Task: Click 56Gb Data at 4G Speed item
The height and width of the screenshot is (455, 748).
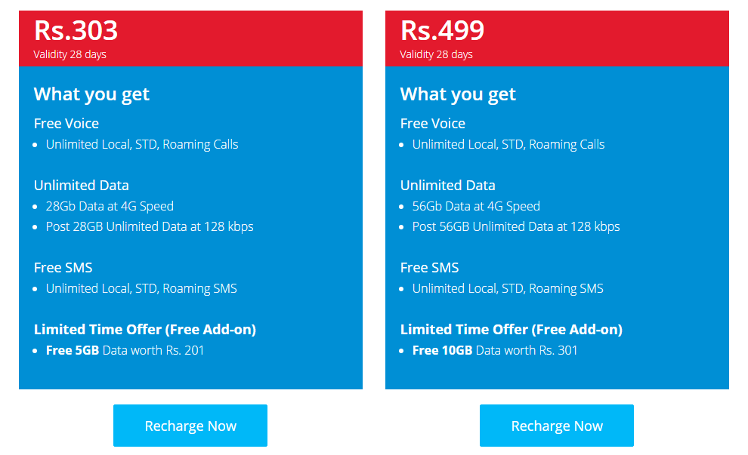Action: pyautogui.click(x=476, y=206)
